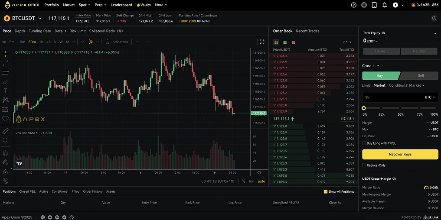
Task: Open Indicators panel
Action: (x=117, y=42)
